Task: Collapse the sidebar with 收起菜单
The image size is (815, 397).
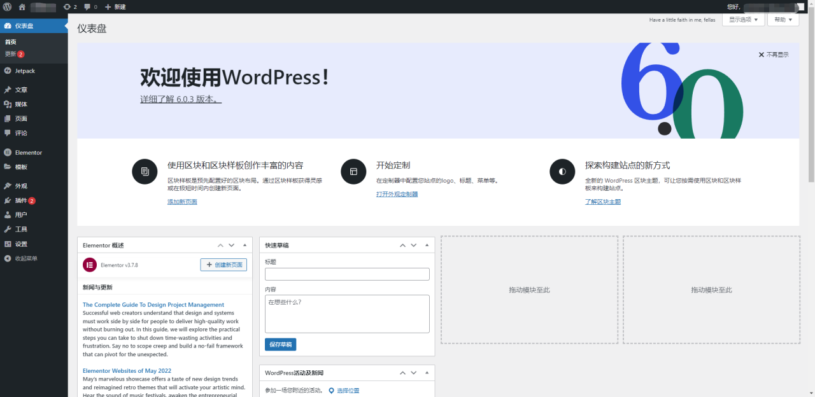Action: click(x=25, y=258)
